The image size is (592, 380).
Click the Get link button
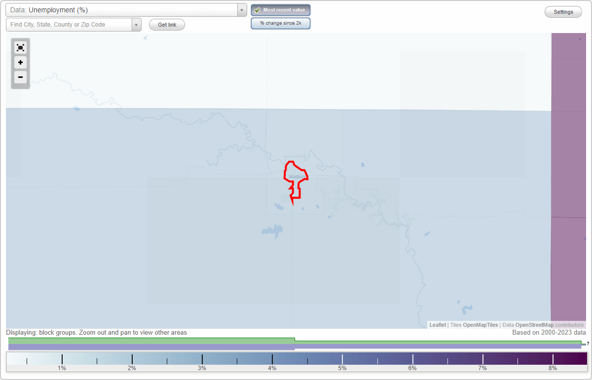tap(167, 25)
